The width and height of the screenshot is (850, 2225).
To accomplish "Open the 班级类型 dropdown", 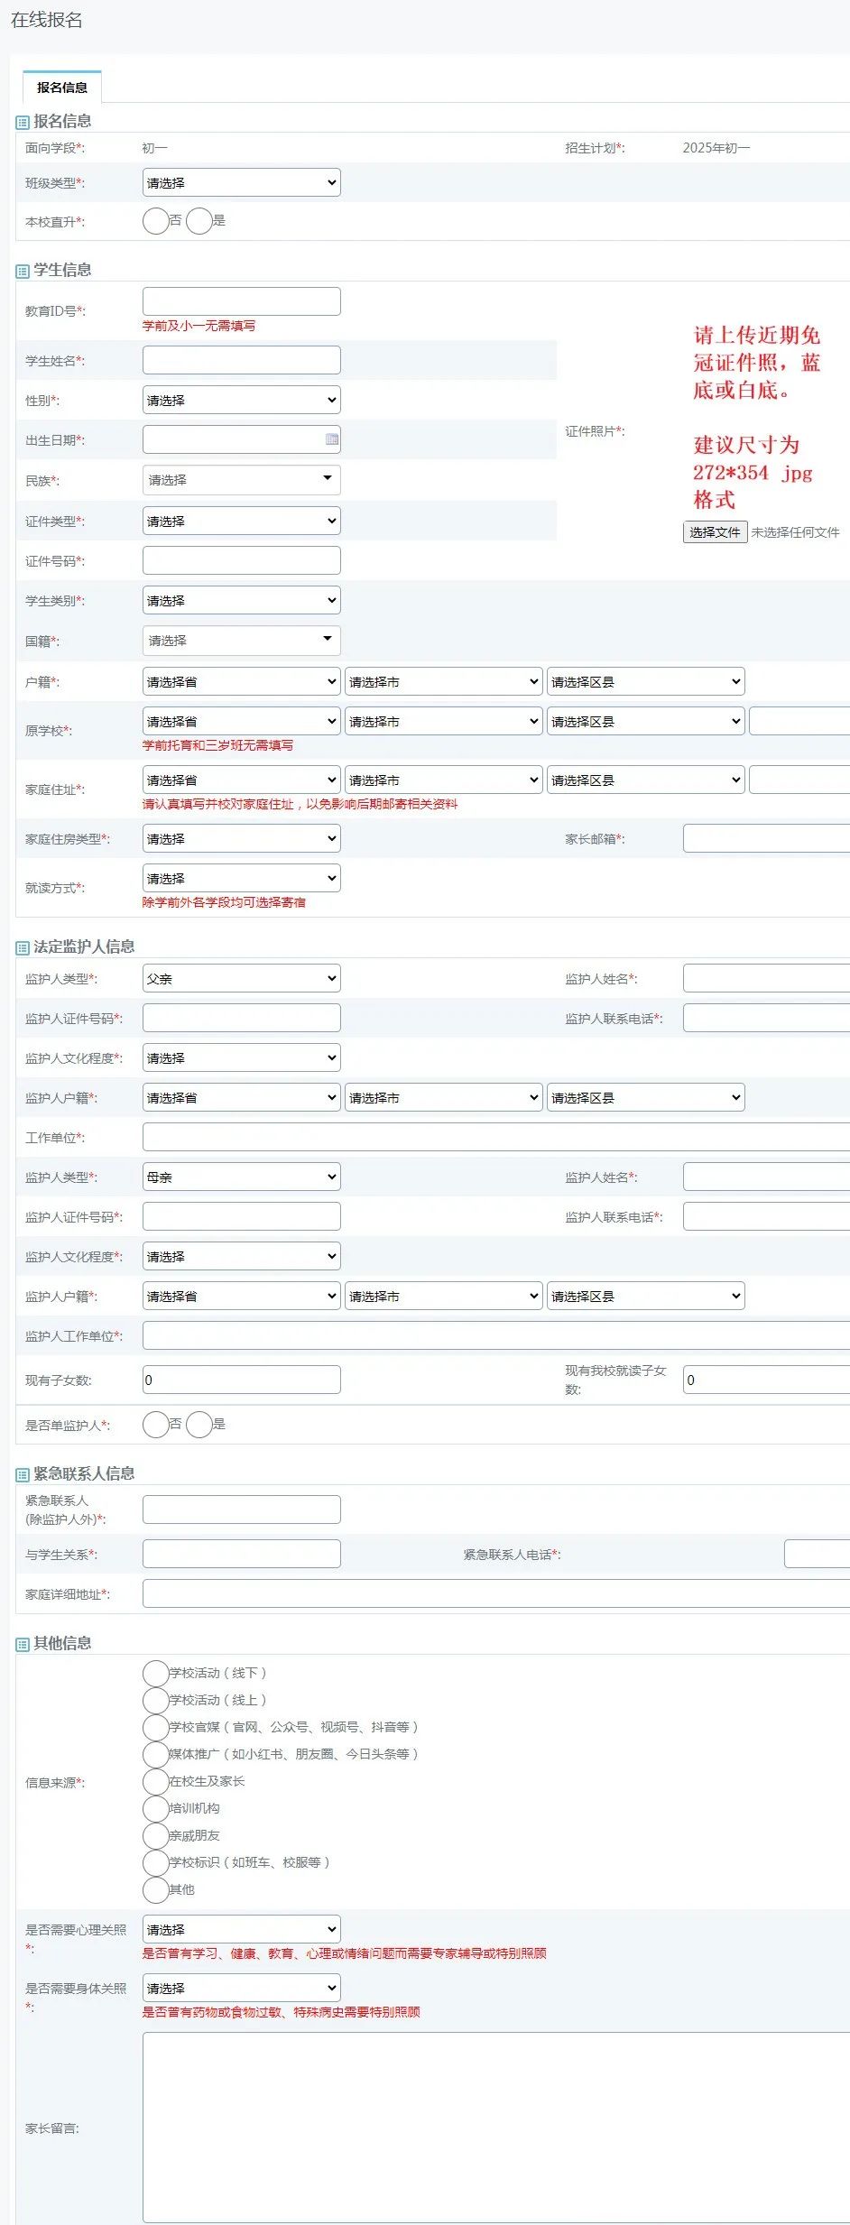I will (241, 183).
